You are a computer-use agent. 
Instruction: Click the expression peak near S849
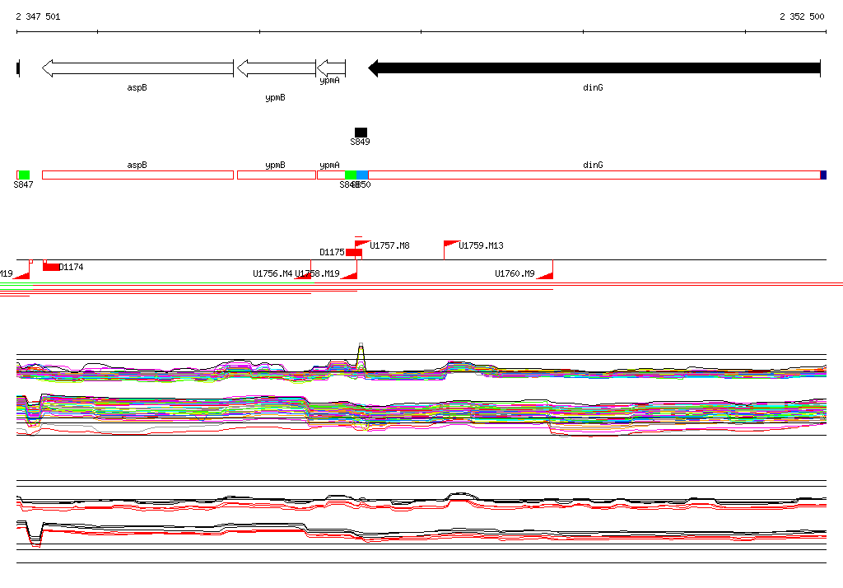pyautogui.click(x=361, y=355)
